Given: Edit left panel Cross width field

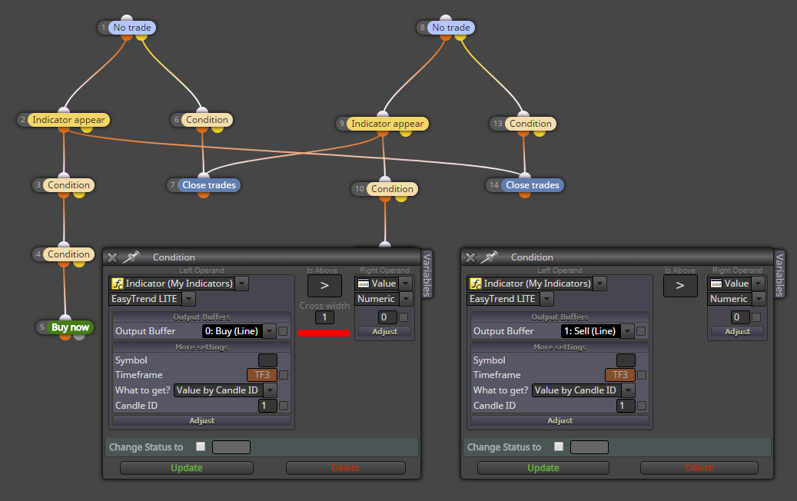Looking at the screenshot, I should (x=324, y=317).
